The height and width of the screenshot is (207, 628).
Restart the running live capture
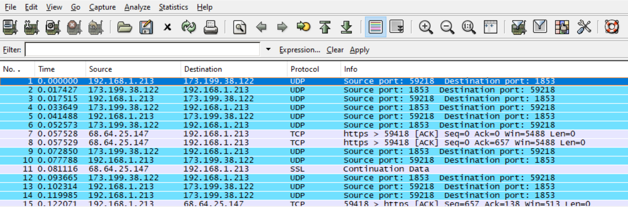pos(96,28)
